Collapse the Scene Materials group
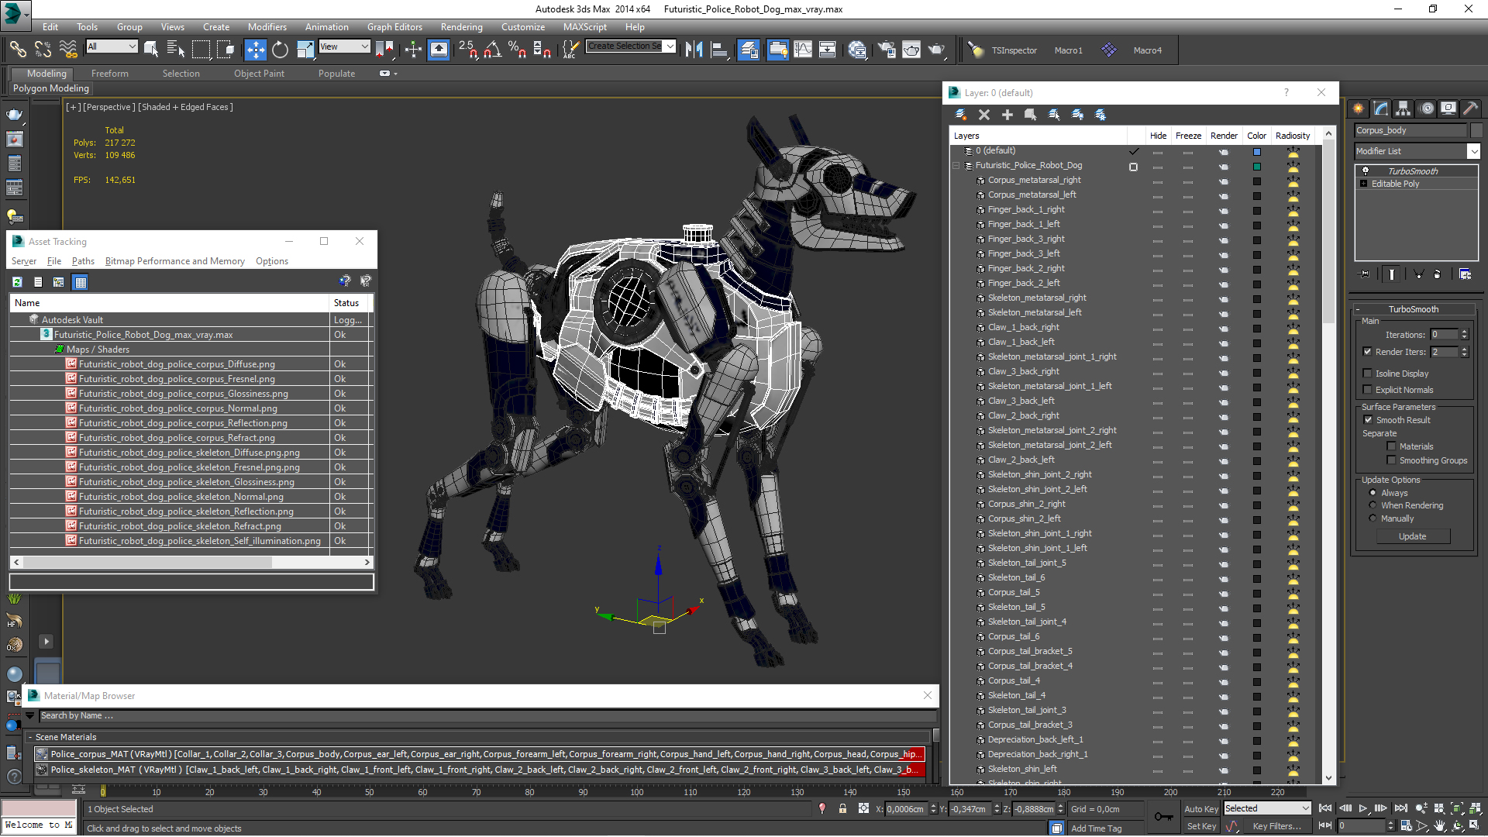Viewport: 1488px width, 837px height. (x=30, y=737)
